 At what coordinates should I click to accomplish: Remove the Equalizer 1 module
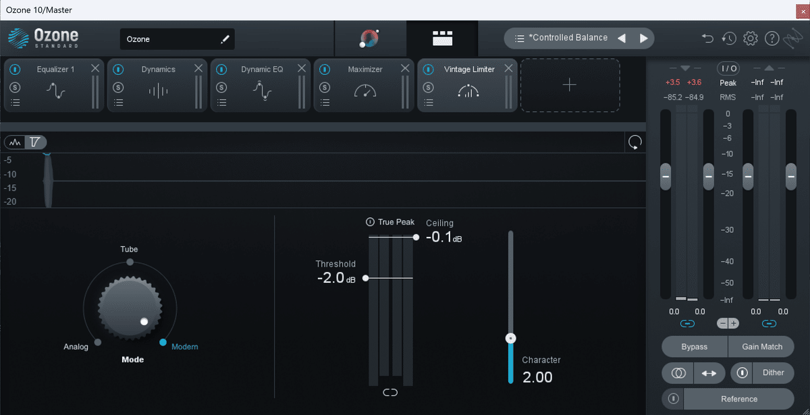[95, 68]
